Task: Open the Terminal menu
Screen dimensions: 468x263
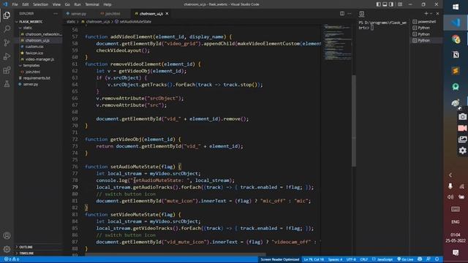Action: (92, 4)
